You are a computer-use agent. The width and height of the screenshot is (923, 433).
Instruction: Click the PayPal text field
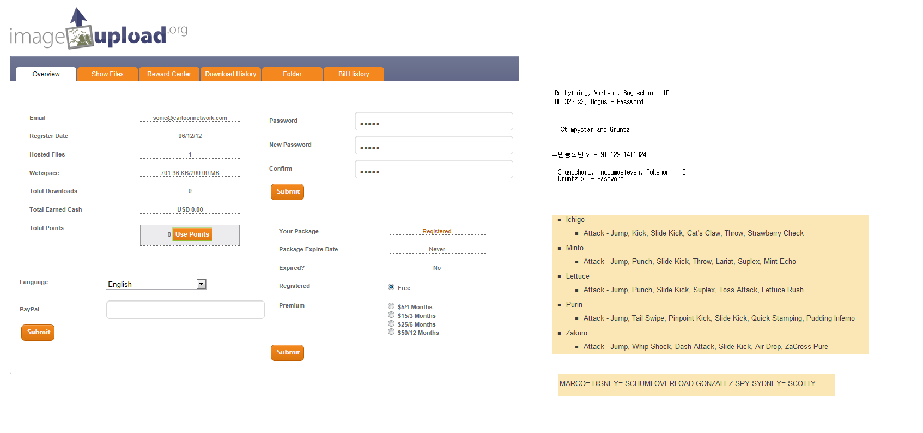185,310
